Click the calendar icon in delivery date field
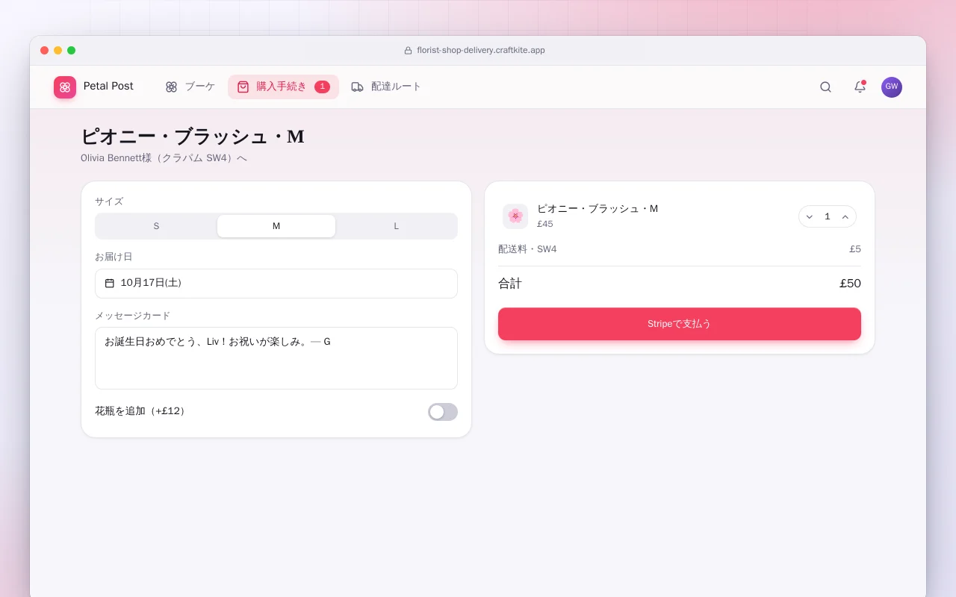Image resolution: width=956 pixels, height=597 pixels. [x=110, y=283]
